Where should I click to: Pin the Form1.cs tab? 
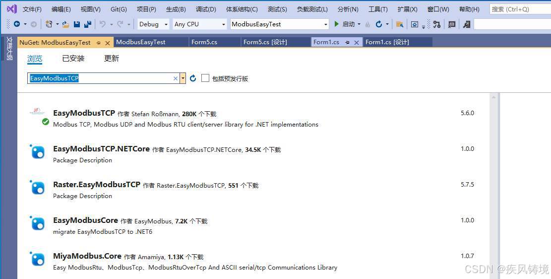pos(347,42)
